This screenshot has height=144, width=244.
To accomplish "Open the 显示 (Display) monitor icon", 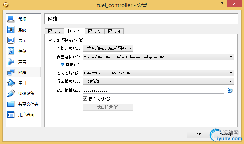I will (x=11, y=40).
